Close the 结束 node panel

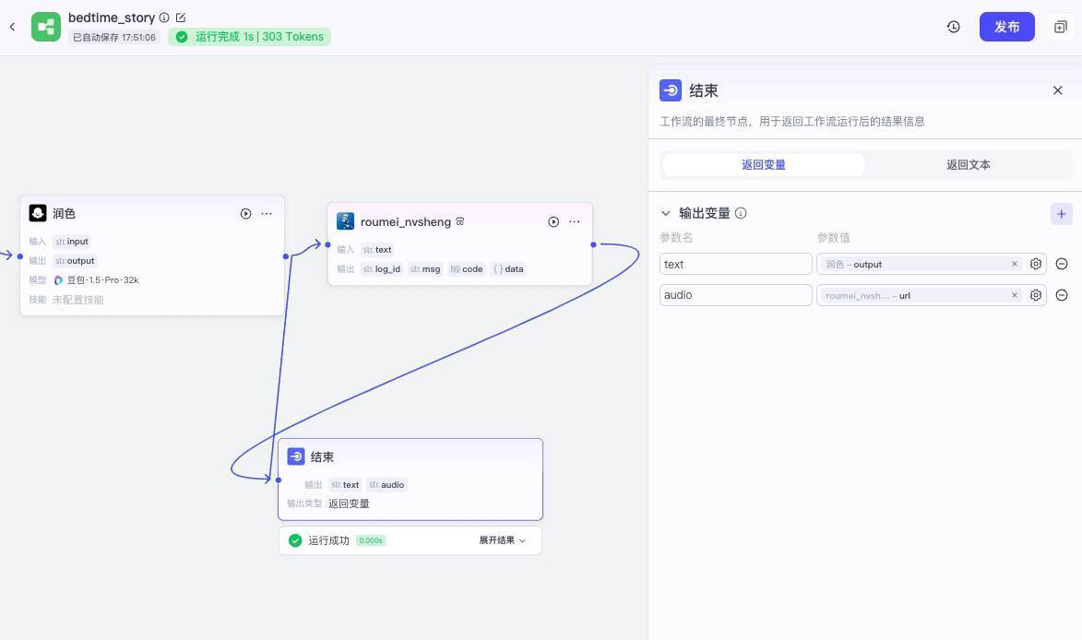[x=1057, y=90]
